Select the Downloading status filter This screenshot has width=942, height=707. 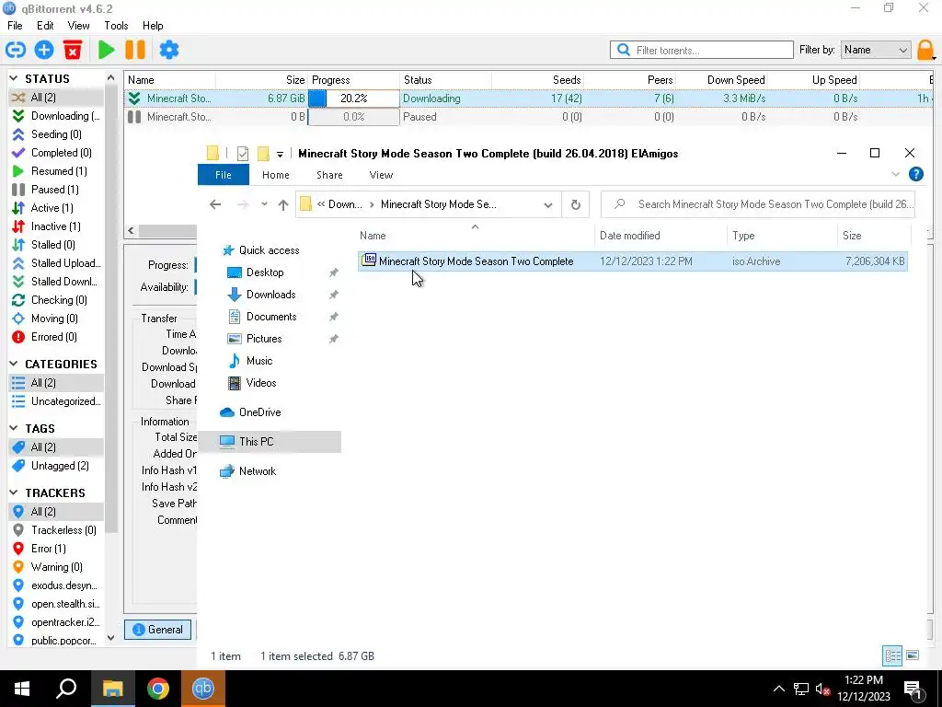[x=56, y=115]
